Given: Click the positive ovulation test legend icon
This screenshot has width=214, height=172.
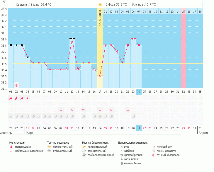Looking at the screenshot, I should pos(49,147).
